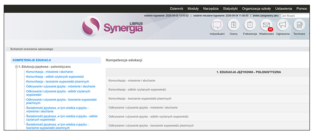Open tree link Świadomość językowa - mówienie i słuchanie
This screenshot has width=314, height=136.
[58, 110]
